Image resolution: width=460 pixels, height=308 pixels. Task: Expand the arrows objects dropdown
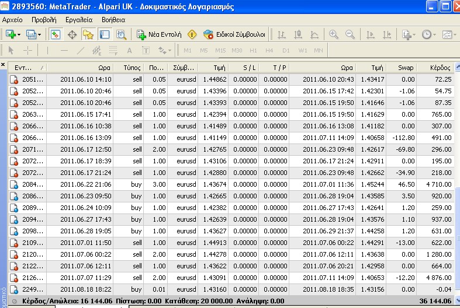[170, 51]
